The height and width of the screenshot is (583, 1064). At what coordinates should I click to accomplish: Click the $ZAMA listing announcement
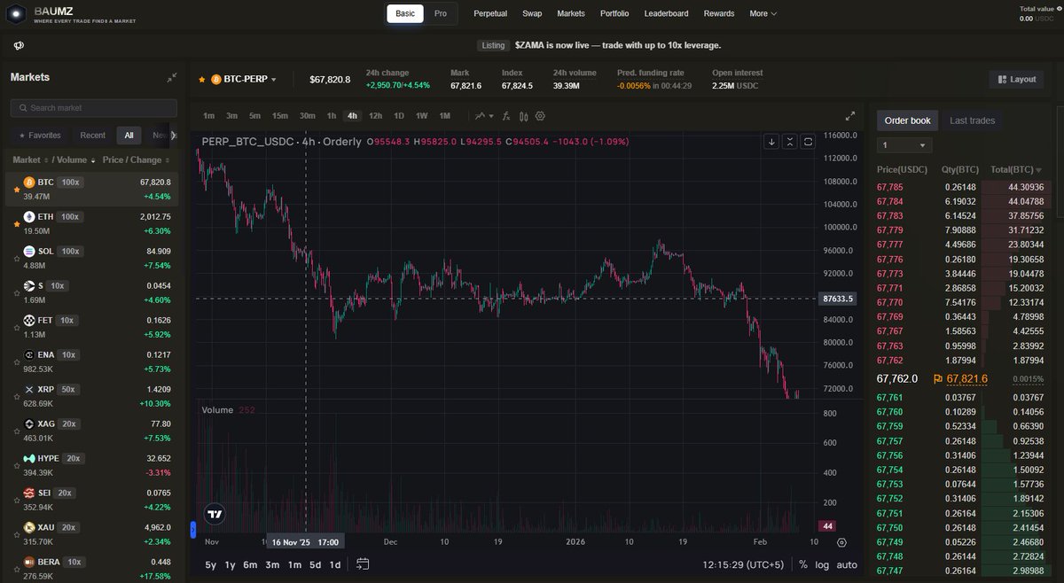pos(618,45)
